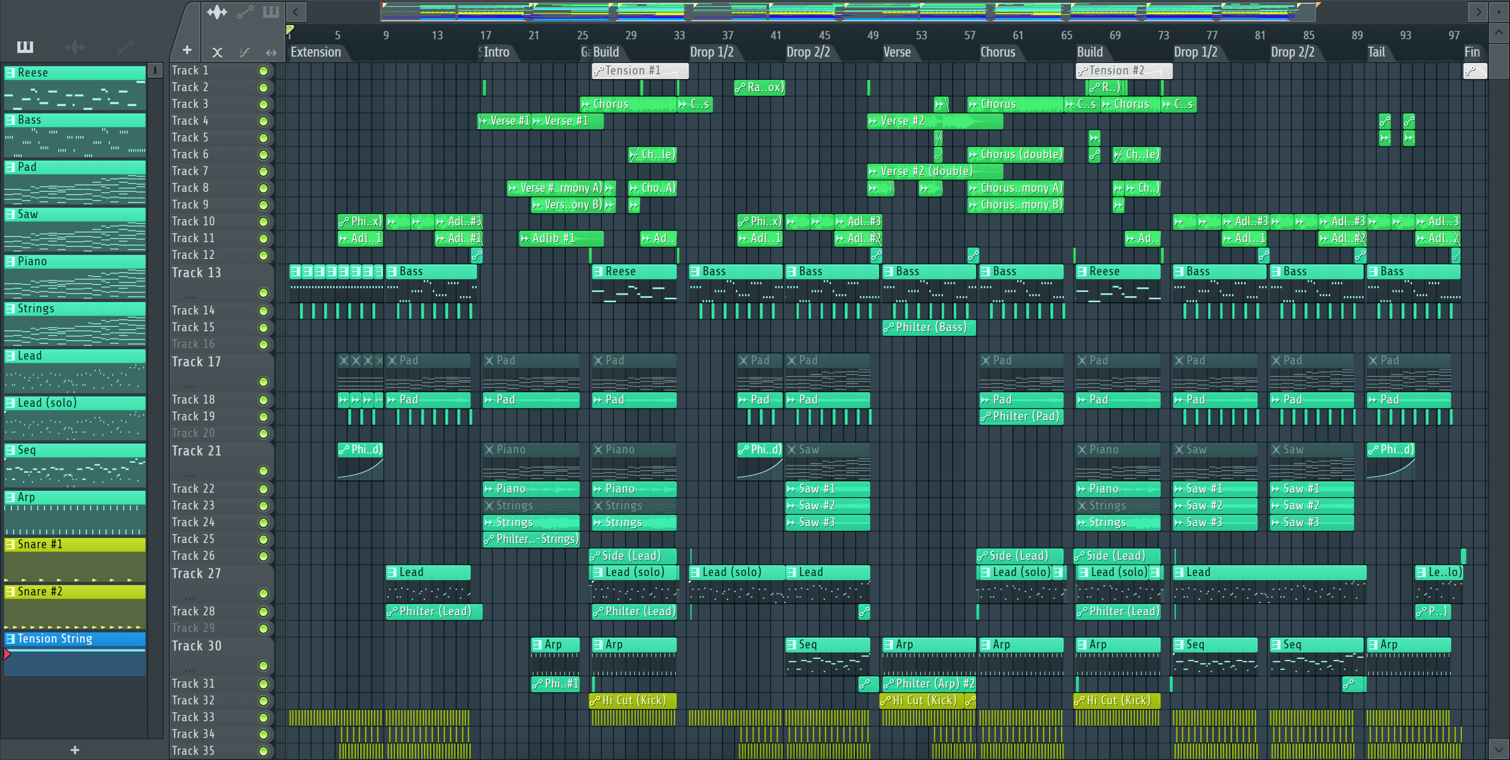1510x760 pixels.
Task: Mute Track 13 with its green LED
Action: pos(264,292)
